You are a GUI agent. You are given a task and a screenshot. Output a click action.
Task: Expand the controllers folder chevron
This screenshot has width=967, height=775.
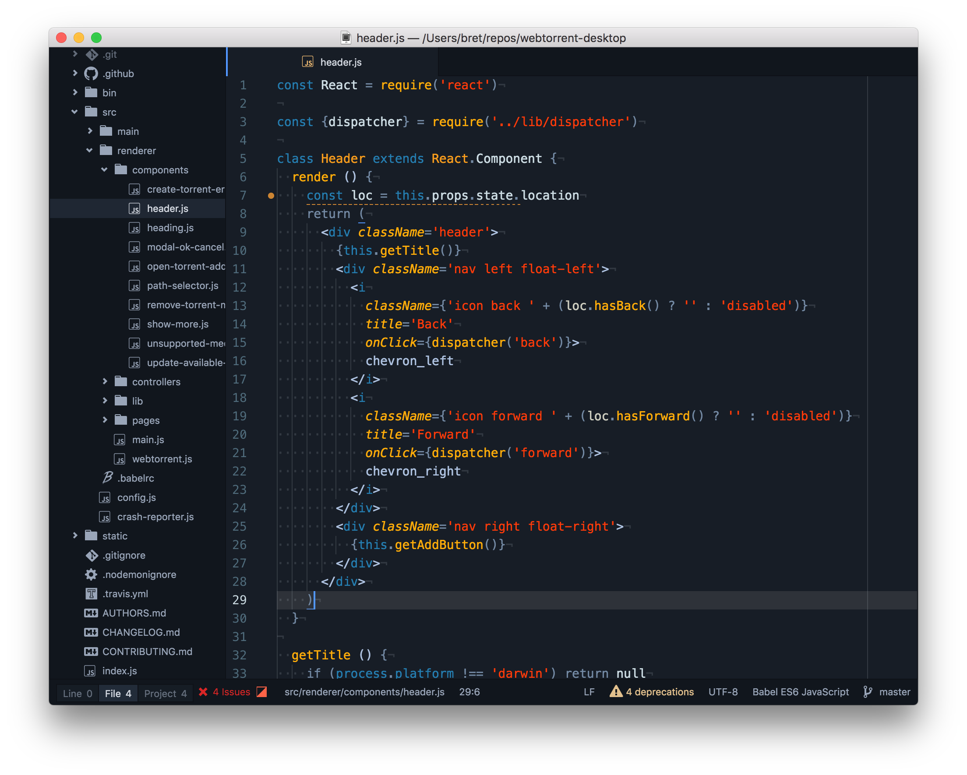coord(105,382)
